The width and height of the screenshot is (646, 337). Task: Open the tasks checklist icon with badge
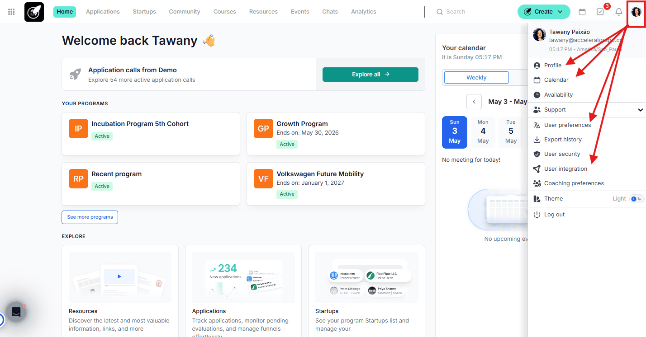[600, 12]
